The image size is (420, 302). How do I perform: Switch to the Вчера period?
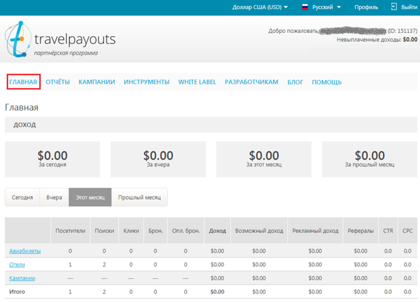tap(54, 197)
